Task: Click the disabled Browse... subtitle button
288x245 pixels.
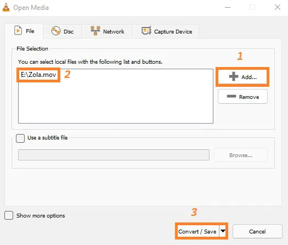Action: pos(241,155)
